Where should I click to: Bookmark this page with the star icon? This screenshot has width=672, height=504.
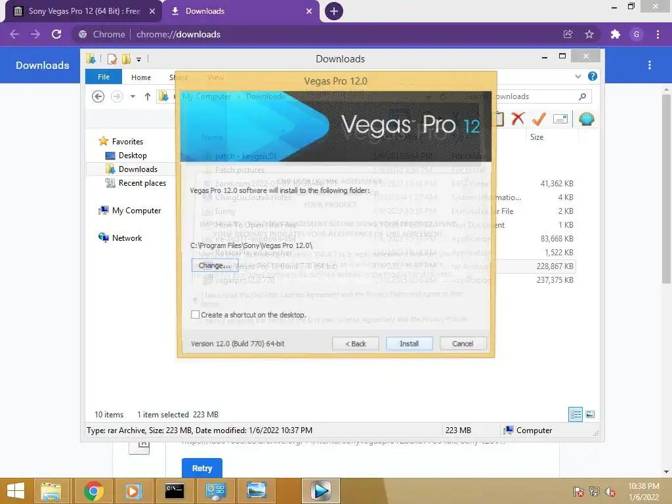[x=589, y=34]
